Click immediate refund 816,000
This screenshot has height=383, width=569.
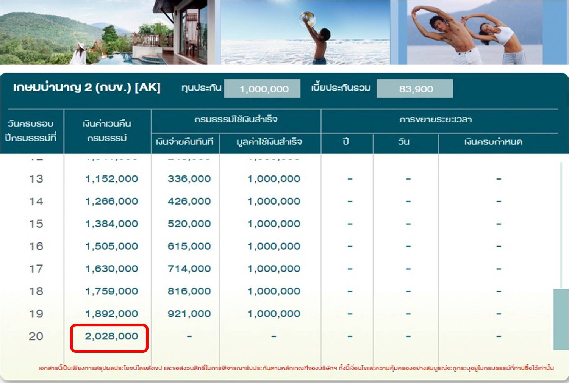pyautogui.click(x=189, y=291)
